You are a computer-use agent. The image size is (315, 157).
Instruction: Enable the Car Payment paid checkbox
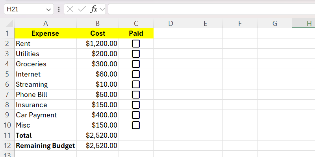pyautogui.click(x=136, y=115)
